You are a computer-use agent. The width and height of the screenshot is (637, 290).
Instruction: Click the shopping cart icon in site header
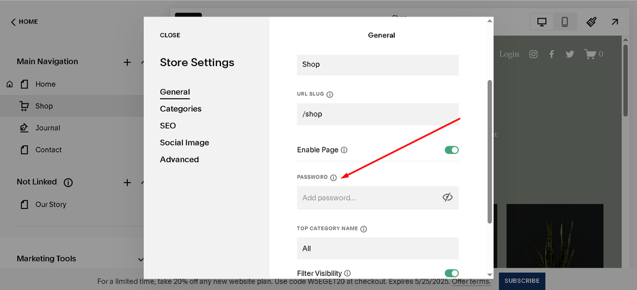pyautogui.click(x=590, y=53)
